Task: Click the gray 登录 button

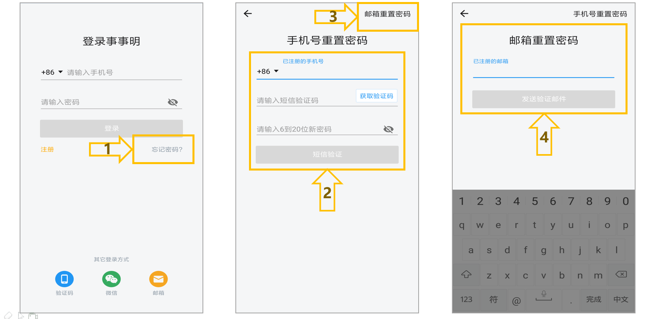Action: [x=111, y=128]
